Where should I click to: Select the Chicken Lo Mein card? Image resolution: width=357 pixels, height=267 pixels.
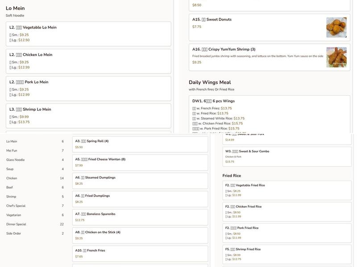(x=88, y=61)
